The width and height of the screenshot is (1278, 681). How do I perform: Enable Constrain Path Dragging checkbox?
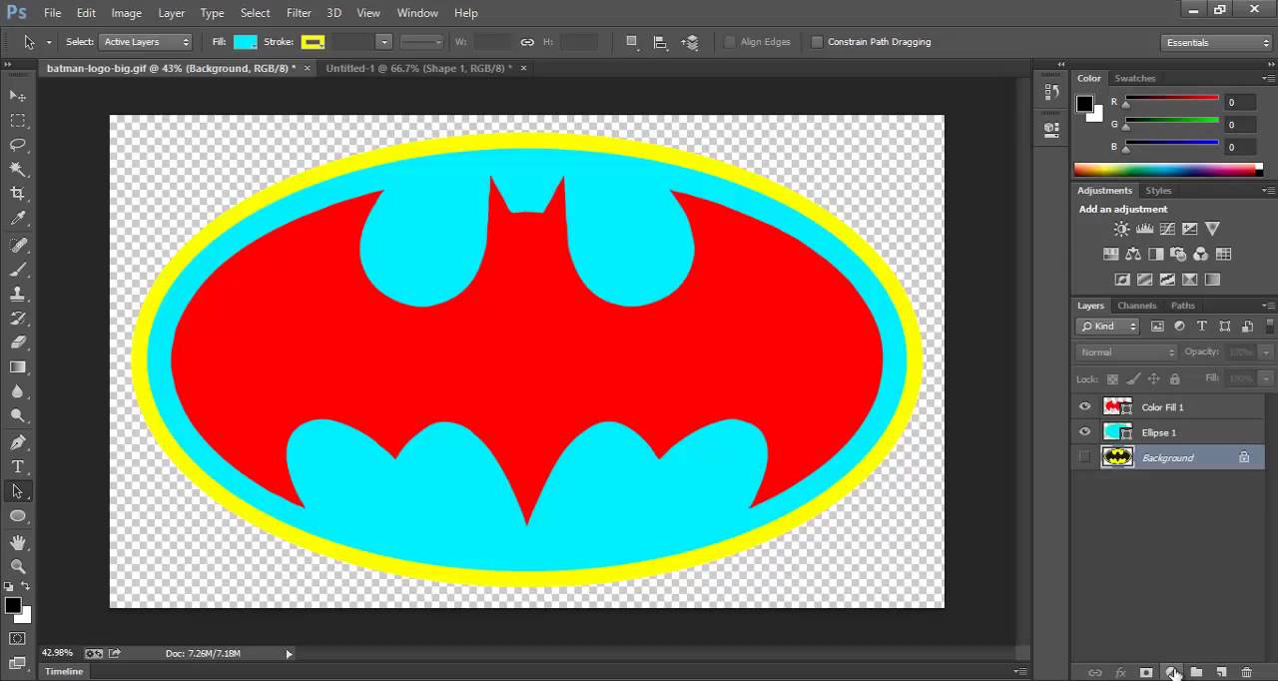click(x=817, y=42)
